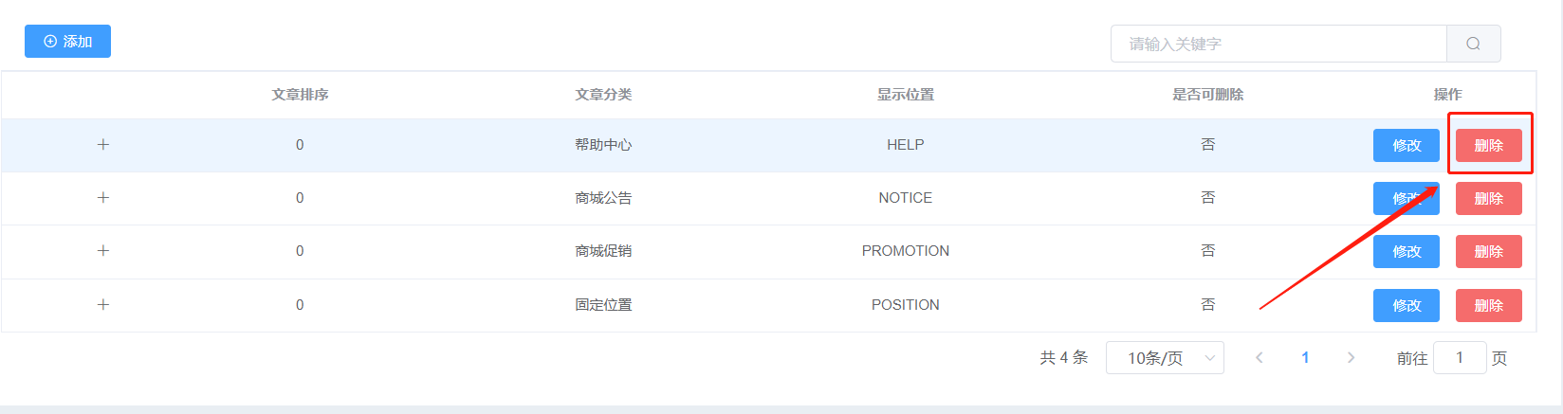Edit the PROMOTION 商城促销 row with 修改
The image size is (1563, 414).
(1407, 251)
